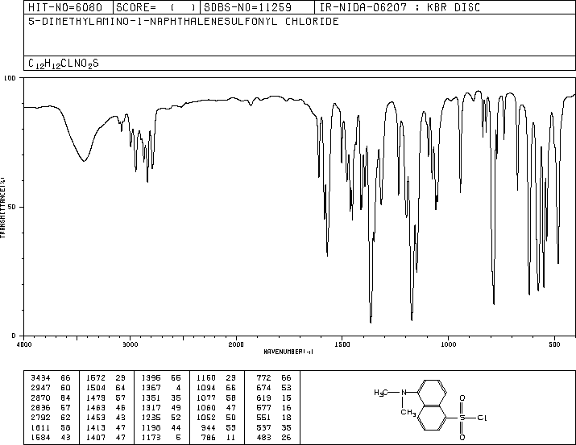Select peak table entry 1367
Image resolution: width=576 pixels, height=445 pixels.
[151, 388]
